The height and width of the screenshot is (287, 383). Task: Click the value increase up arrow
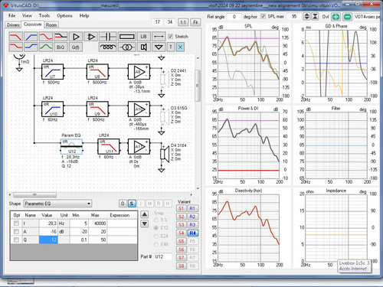145,214
